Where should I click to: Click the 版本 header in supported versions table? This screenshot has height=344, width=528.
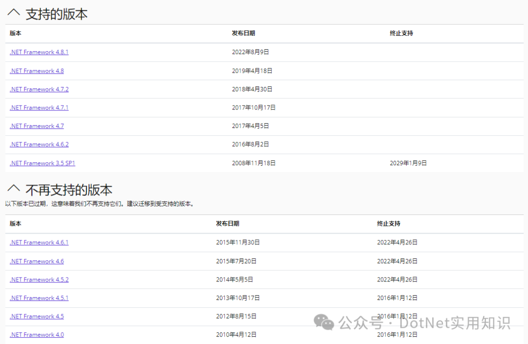[x=16, y=33]
